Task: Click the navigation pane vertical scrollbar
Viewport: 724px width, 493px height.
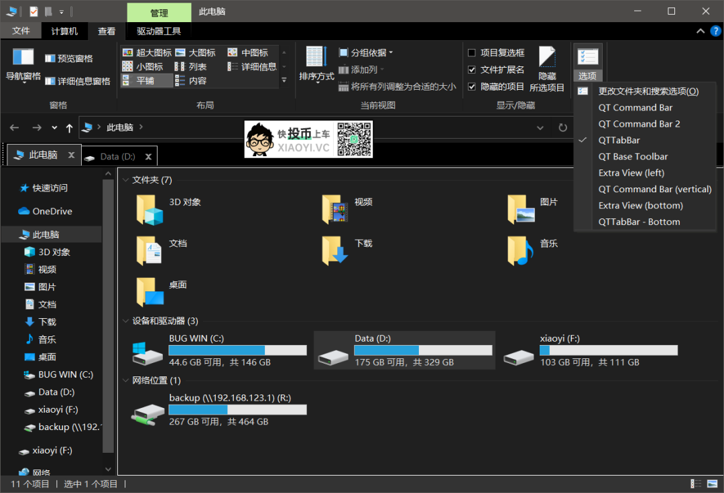Action: coord(108,316)
